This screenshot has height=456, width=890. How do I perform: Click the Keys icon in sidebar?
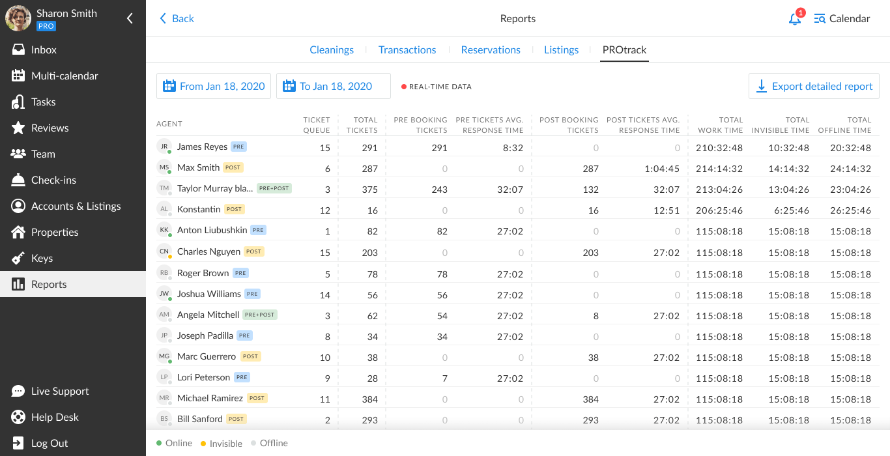tap(18, 258)
